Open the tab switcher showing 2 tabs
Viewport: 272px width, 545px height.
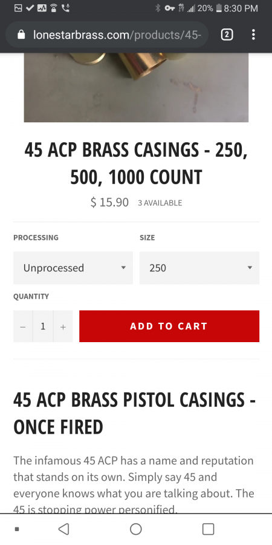[x=227, y=35]
